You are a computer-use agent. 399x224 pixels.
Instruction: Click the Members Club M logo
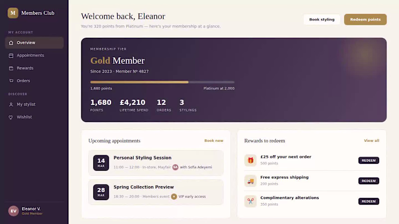click(x=13, y=13)
